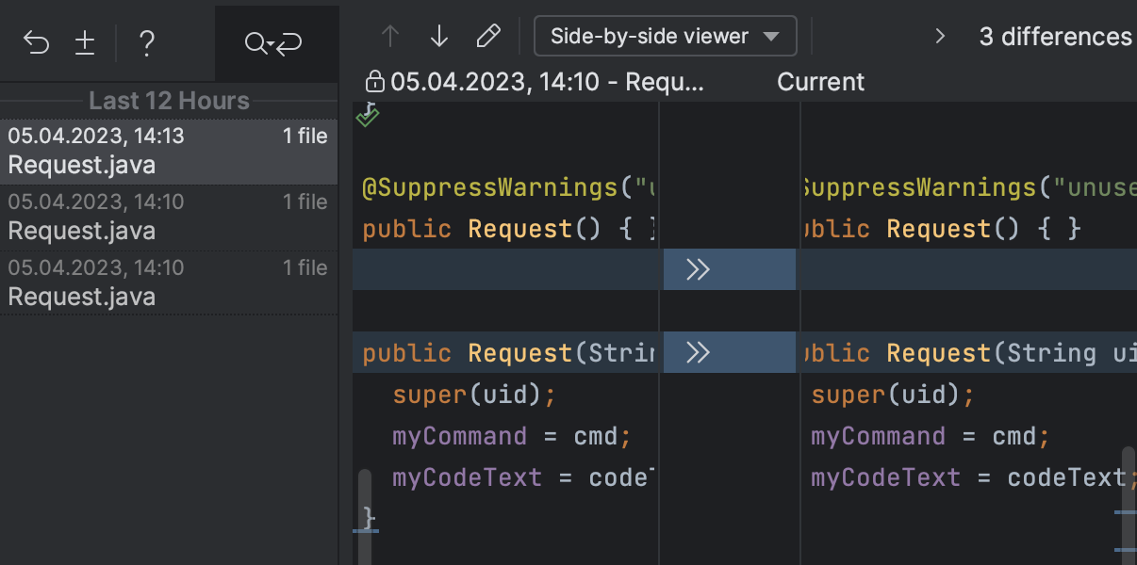Screen dimensions: 1137x565
Task: Click the Revert undo arrow icon
Action: click(36, 42)
